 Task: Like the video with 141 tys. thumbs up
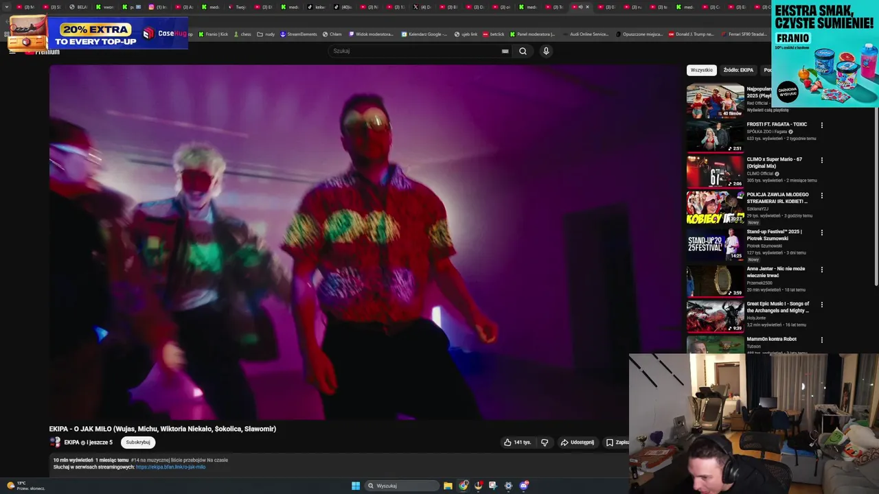coord(518,443)
